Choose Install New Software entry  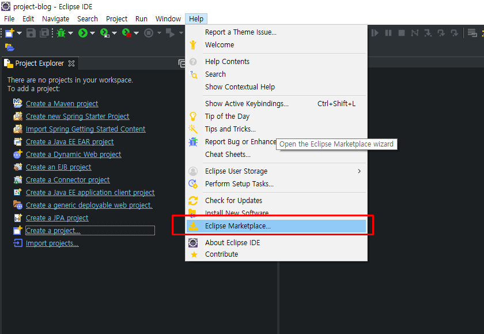click(x=276, y=213)
